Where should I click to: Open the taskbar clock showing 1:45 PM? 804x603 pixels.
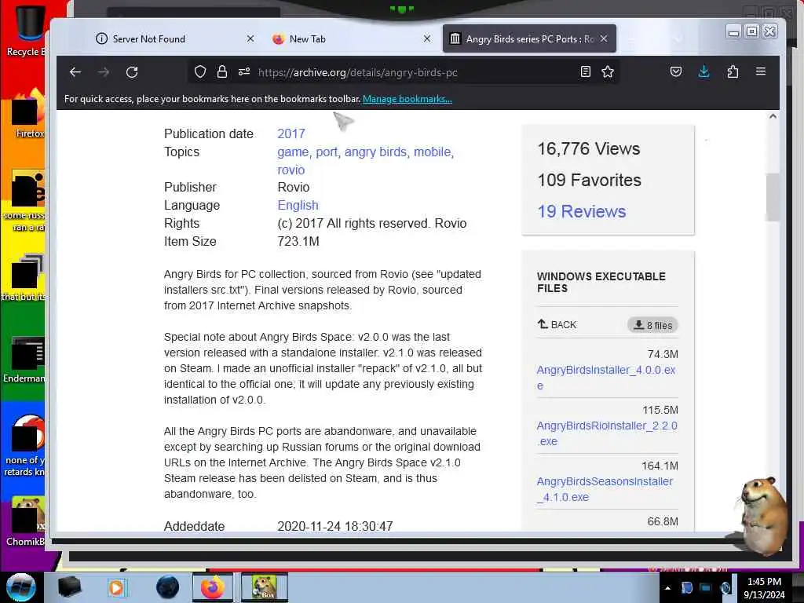(x=764, y=588)
